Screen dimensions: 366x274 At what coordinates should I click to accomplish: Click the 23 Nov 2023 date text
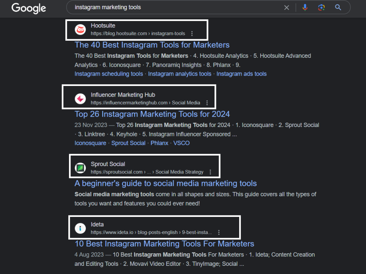coord(91,125)
